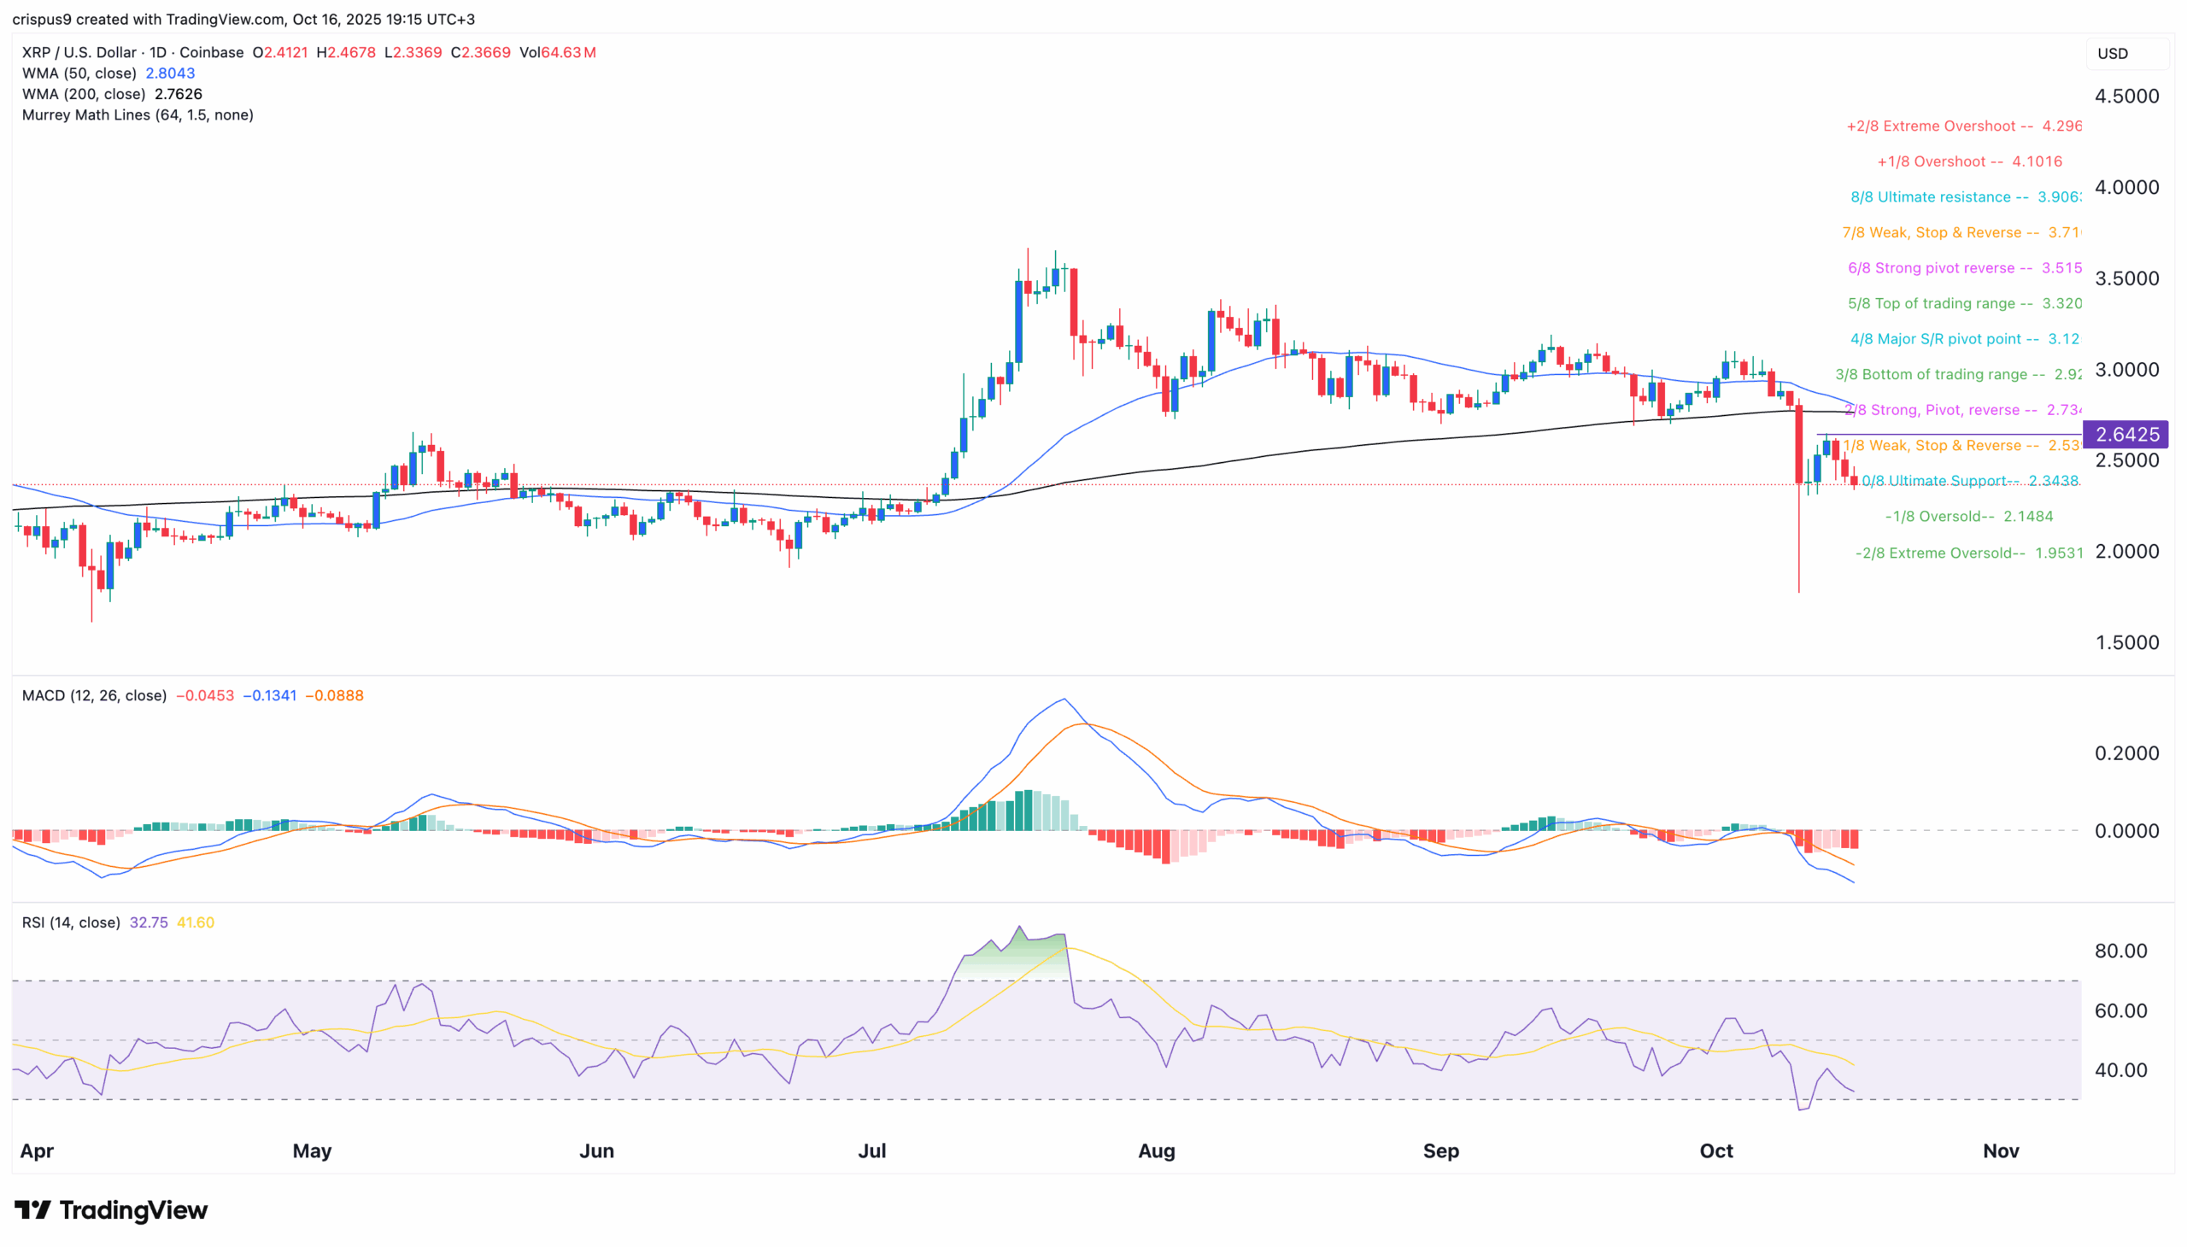Click the Apr label on the time axis
The height and width of the screenshot is (1247, 2187).
37,1151
